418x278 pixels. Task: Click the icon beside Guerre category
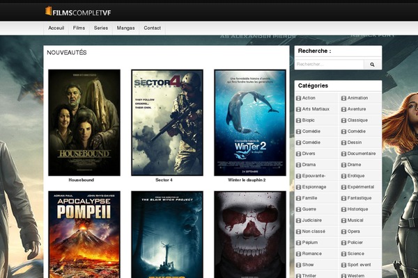coord(299,209)
